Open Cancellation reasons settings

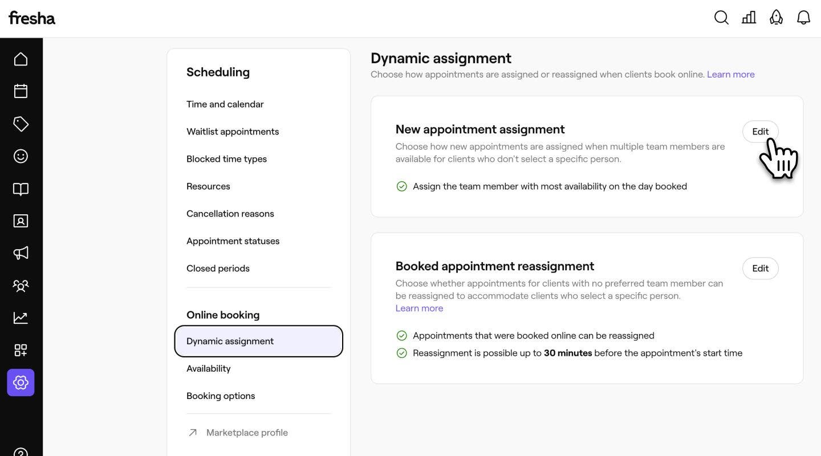(230, 214)
